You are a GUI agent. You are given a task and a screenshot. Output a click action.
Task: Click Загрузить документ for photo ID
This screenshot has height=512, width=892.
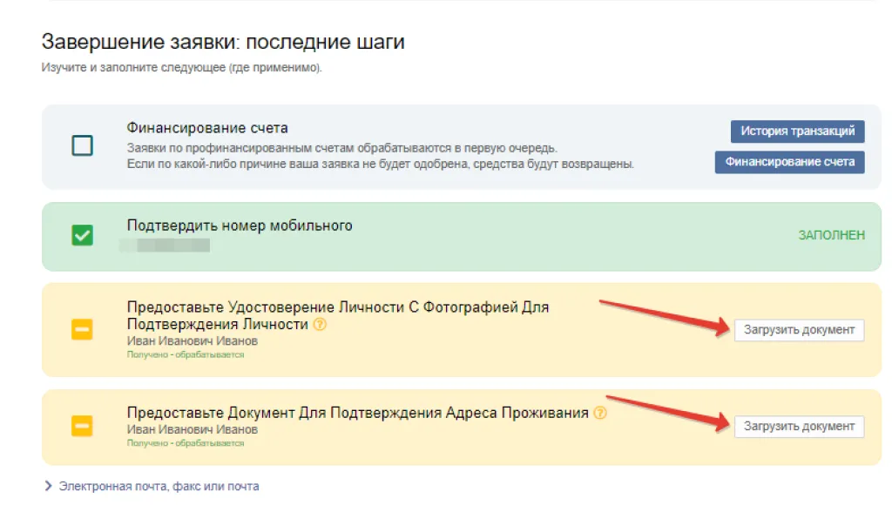point(799,330)
